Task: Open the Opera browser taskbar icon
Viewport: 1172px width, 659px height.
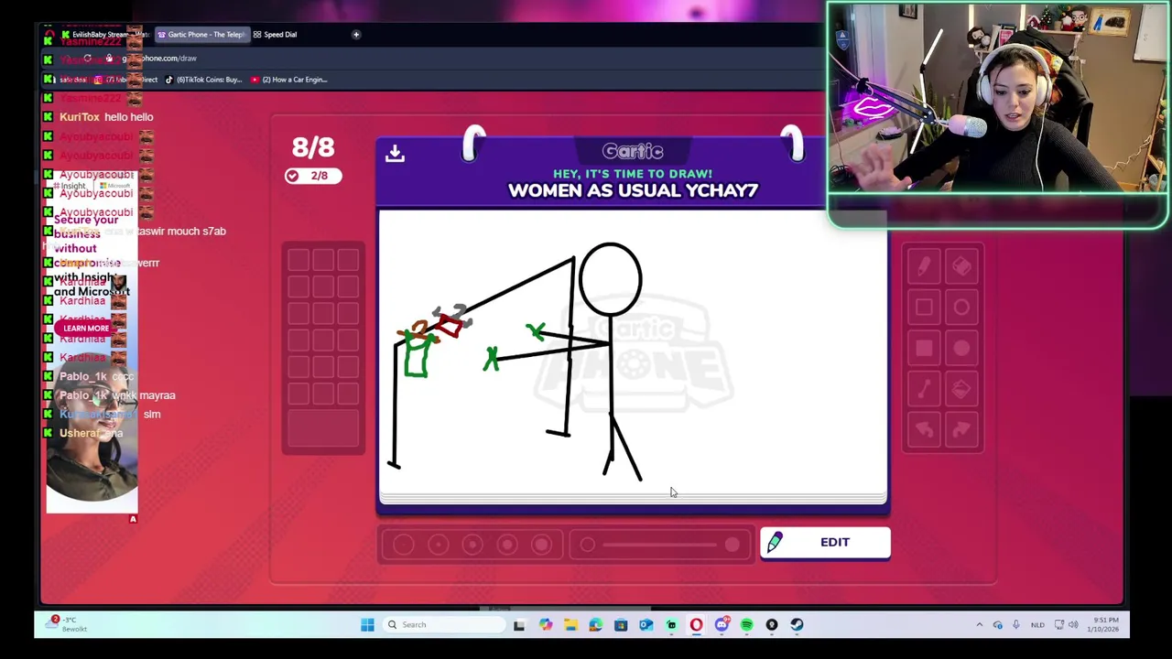Action: pyautogui.click(x=697, y=625)
